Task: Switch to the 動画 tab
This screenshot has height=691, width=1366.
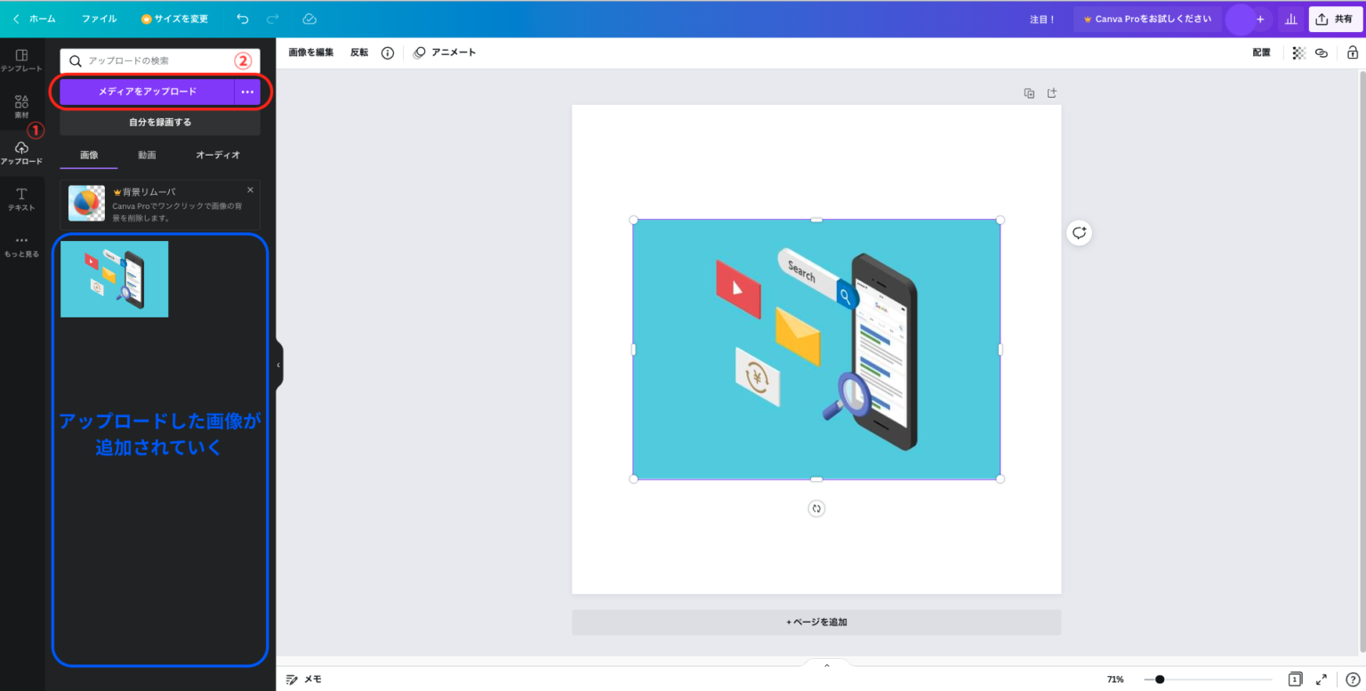Action: coord(147,154)
